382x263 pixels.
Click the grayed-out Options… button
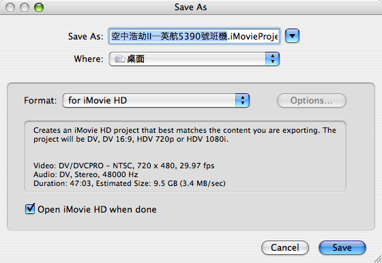click(312, 100)
